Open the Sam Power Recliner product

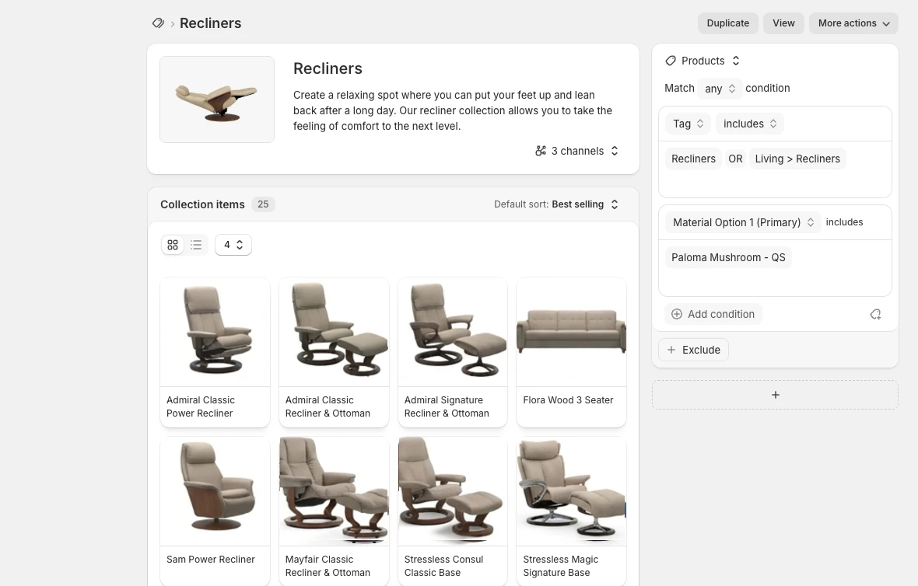click(215, 511)
